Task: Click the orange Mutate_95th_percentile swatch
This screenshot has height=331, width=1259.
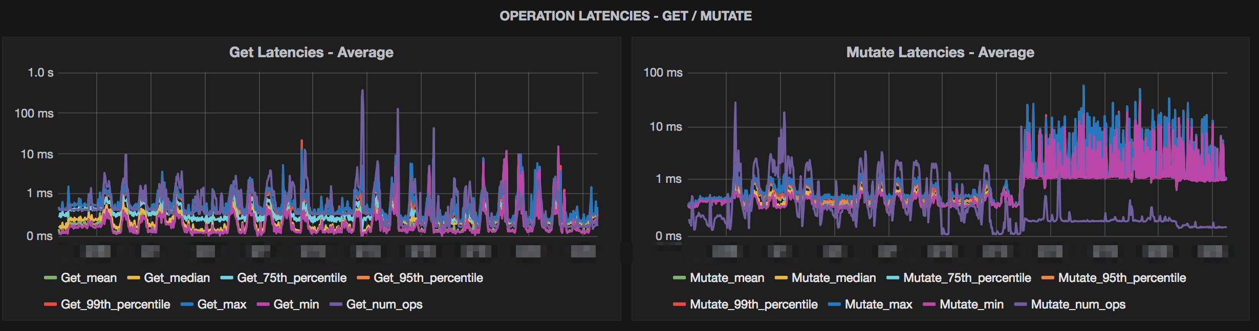Action: (x=1048, y=278)
